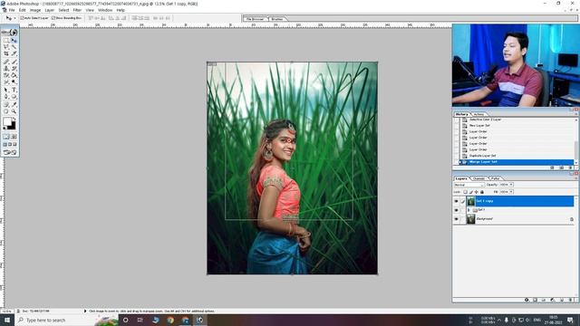Toggle lock all in Layers panel
This screenshot has height=326, width=580.
click(482, 192)
